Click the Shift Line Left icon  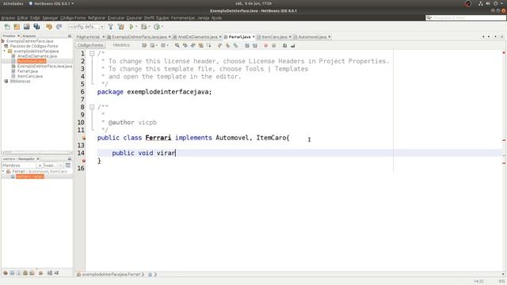(246, 46)
